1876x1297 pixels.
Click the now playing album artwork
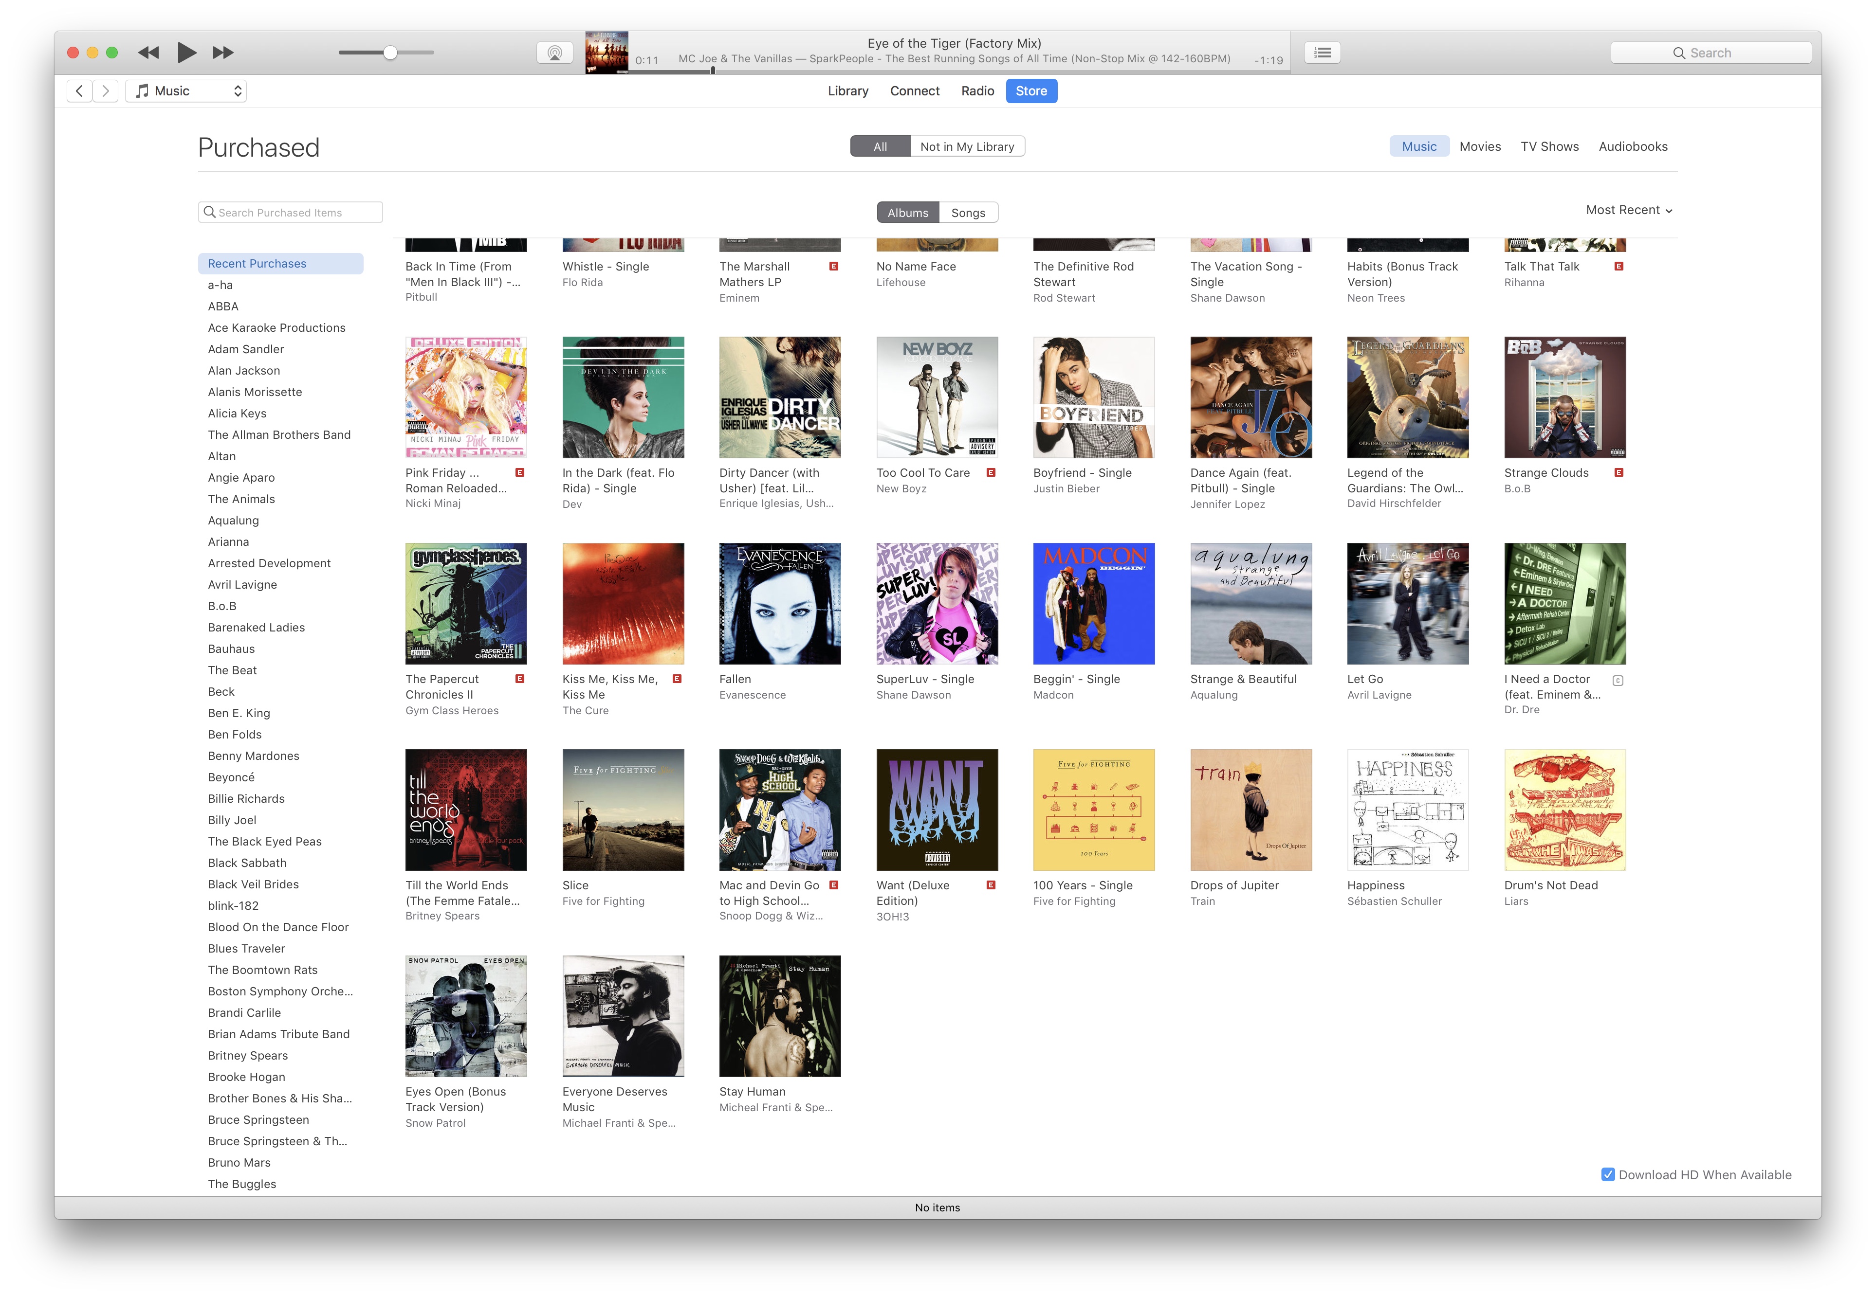point(607,53)
